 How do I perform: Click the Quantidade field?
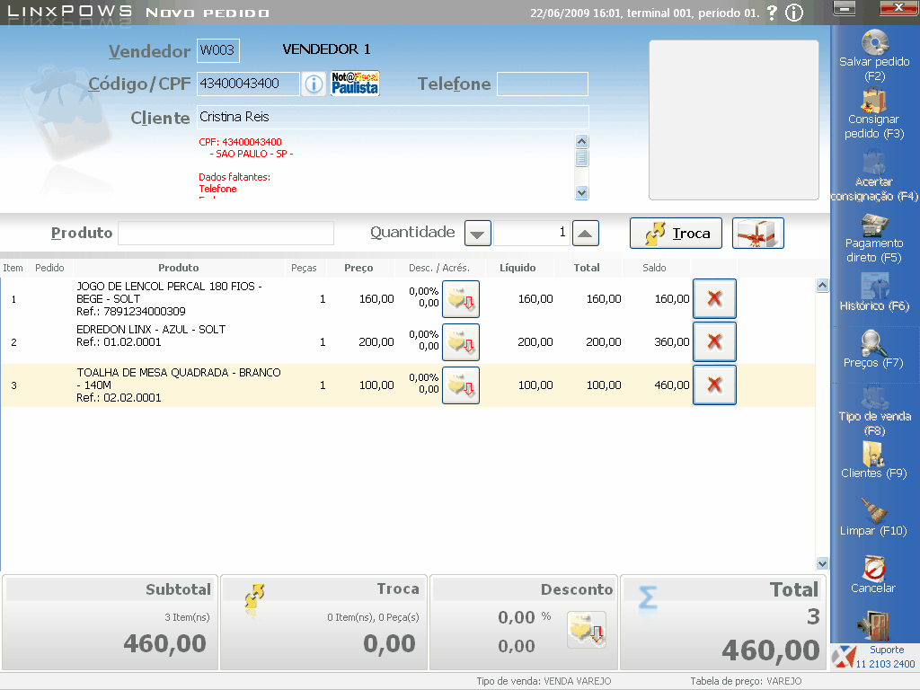pos(532,233)
